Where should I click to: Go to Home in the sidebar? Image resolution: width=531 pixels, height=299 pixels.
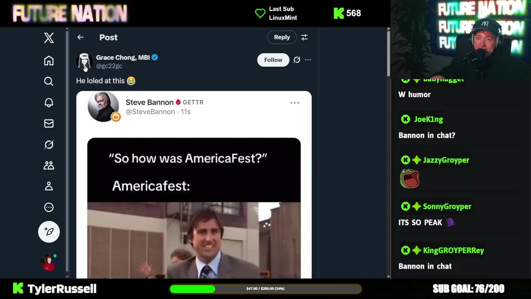click(x=49, y=61)
